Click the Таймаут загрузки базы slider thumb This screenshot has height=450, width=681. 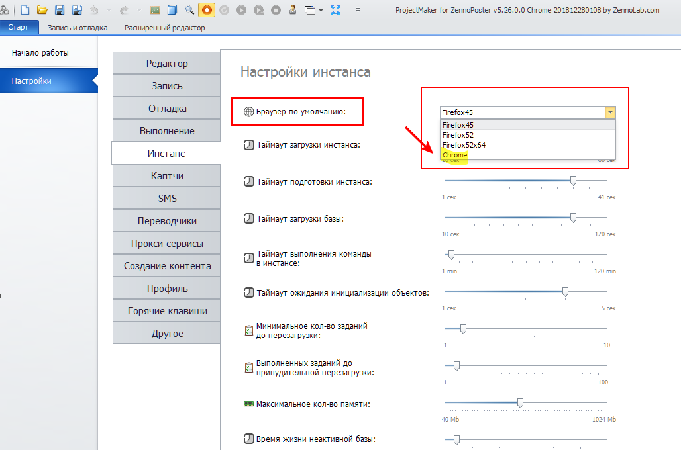[573, 218]
